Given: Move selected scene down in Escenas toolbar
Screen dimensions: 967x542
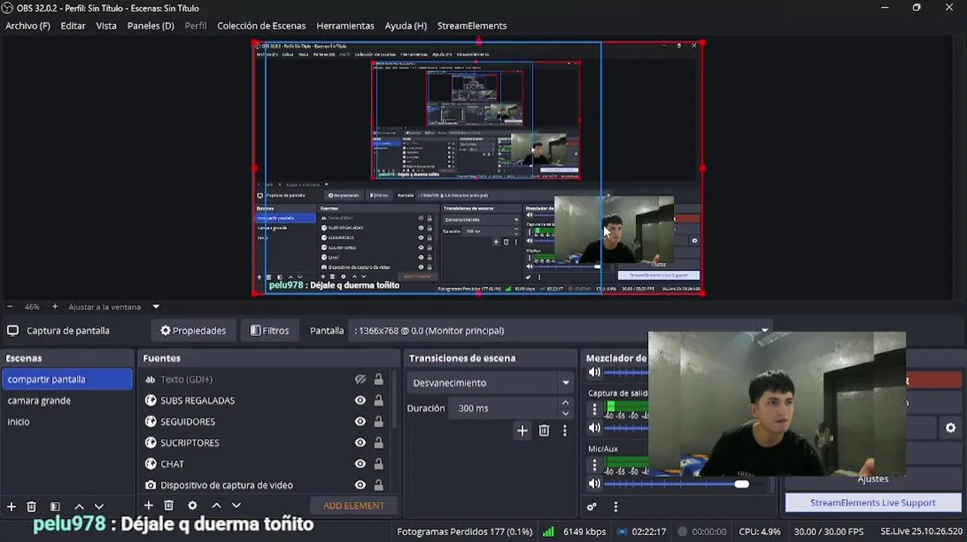Looking at the screenshot, I should click(x=99, y=507).
